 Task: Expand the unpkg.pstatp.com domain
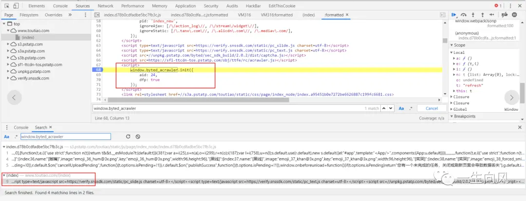click(8, 71)
